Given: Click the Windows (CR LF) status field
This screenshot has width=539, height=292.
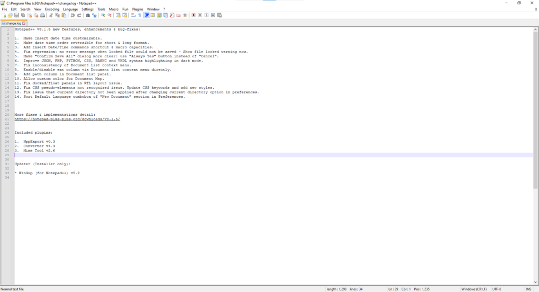Looking at the screenshot, I should [474, 289].
